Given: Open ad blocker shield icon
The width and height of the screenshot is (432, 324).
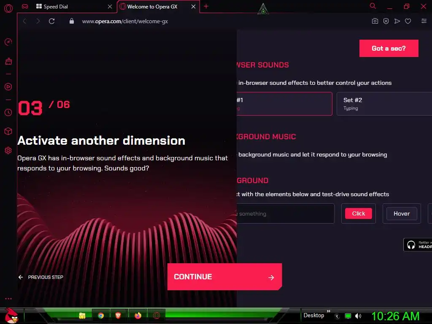Looking at the screenshot, I should point(386,21).
